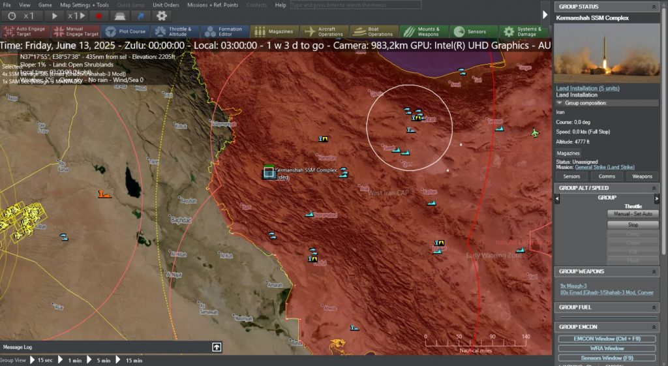The width and height of the screenshot is (668, 366).
Task: Expand the Group composition section
Action: click(x=560, y=103)
